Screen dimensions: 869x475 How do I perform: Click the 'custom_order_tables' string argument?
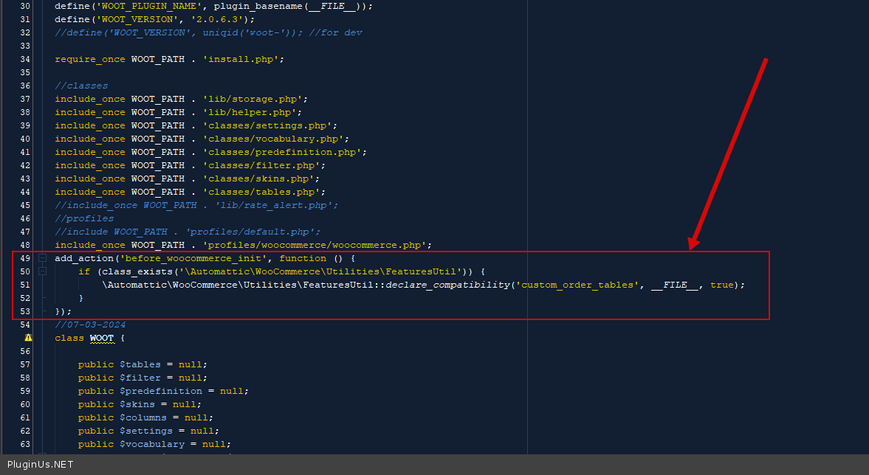click(x=580, y=285)
